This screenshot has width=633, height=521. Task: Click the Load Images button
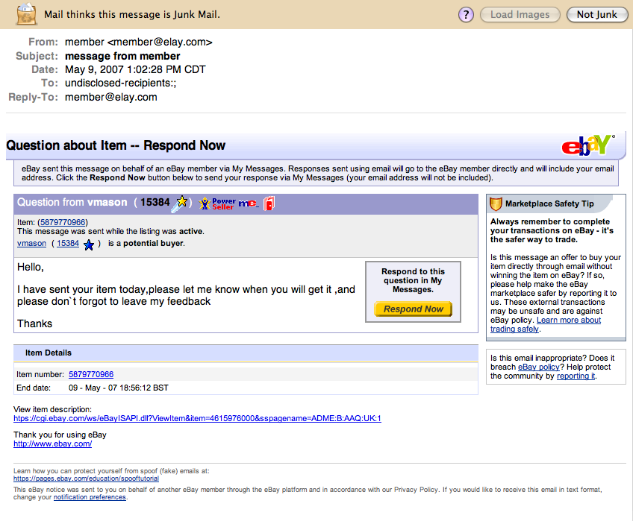(520, 14)
